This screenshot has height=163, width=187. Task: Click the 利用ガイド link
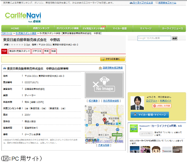[x=166, y=101]
